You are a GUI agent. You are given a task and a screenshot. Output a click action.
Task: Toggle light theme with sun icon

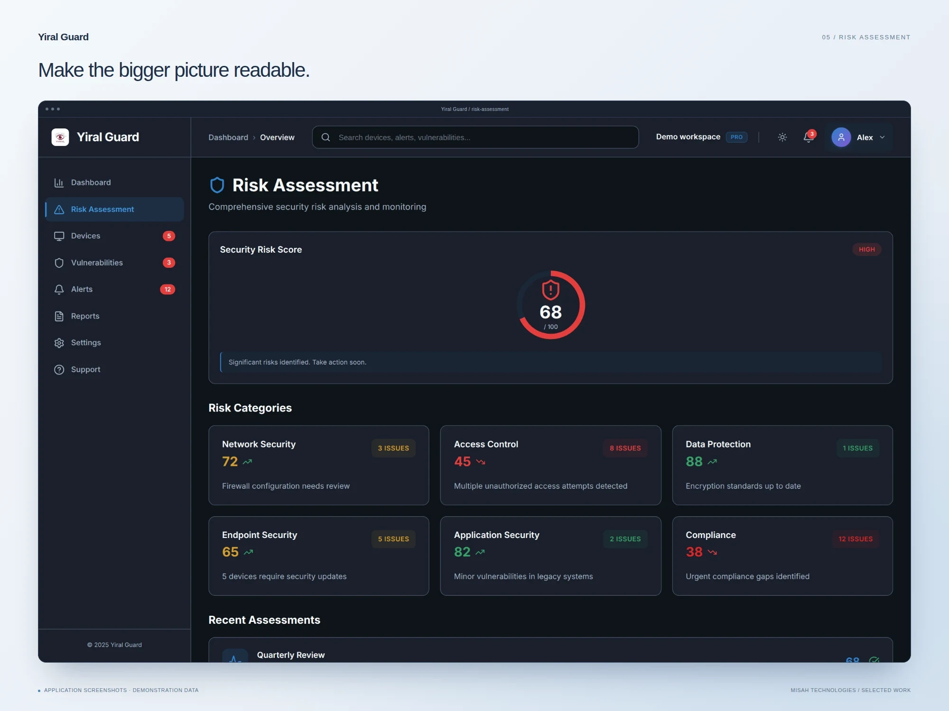click(782, 137)
